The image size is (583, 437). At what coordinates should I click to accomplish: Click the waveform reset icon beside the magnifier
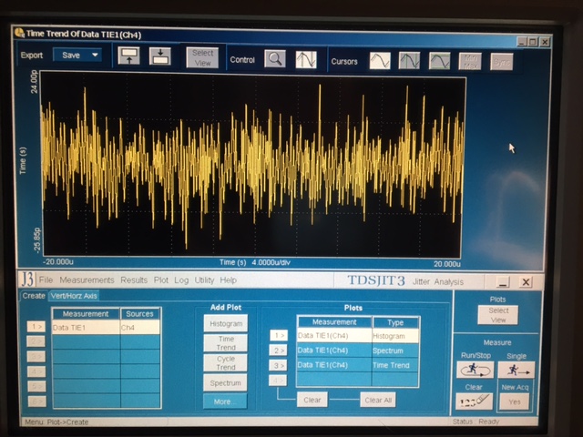point(305,59)
